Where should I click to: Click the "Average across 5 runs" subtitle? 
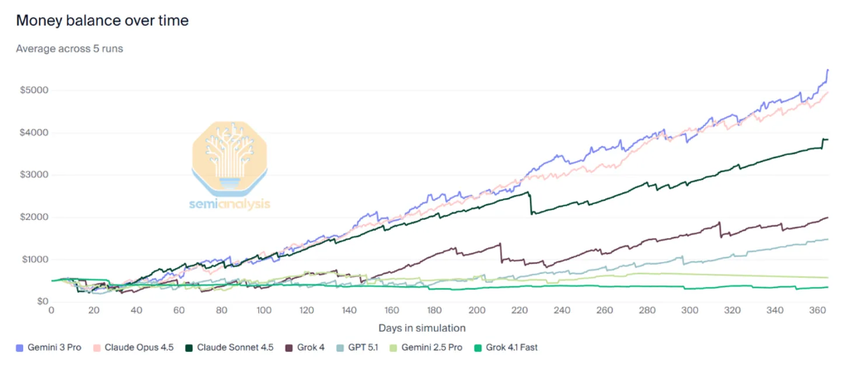tap(70, 48)
